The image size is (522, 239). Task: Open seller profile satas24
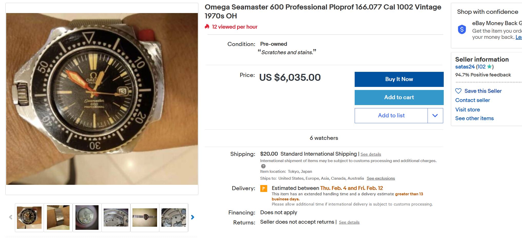[x=465, y=67]
